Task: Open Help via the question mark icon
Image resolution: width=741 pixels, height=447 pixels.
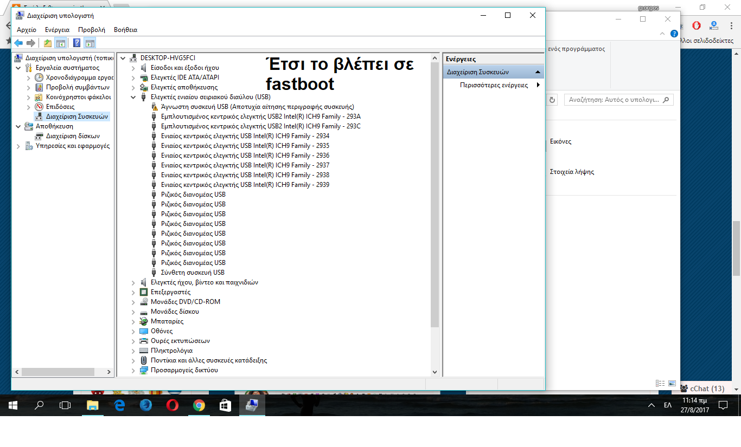Action: coord(77,43)
